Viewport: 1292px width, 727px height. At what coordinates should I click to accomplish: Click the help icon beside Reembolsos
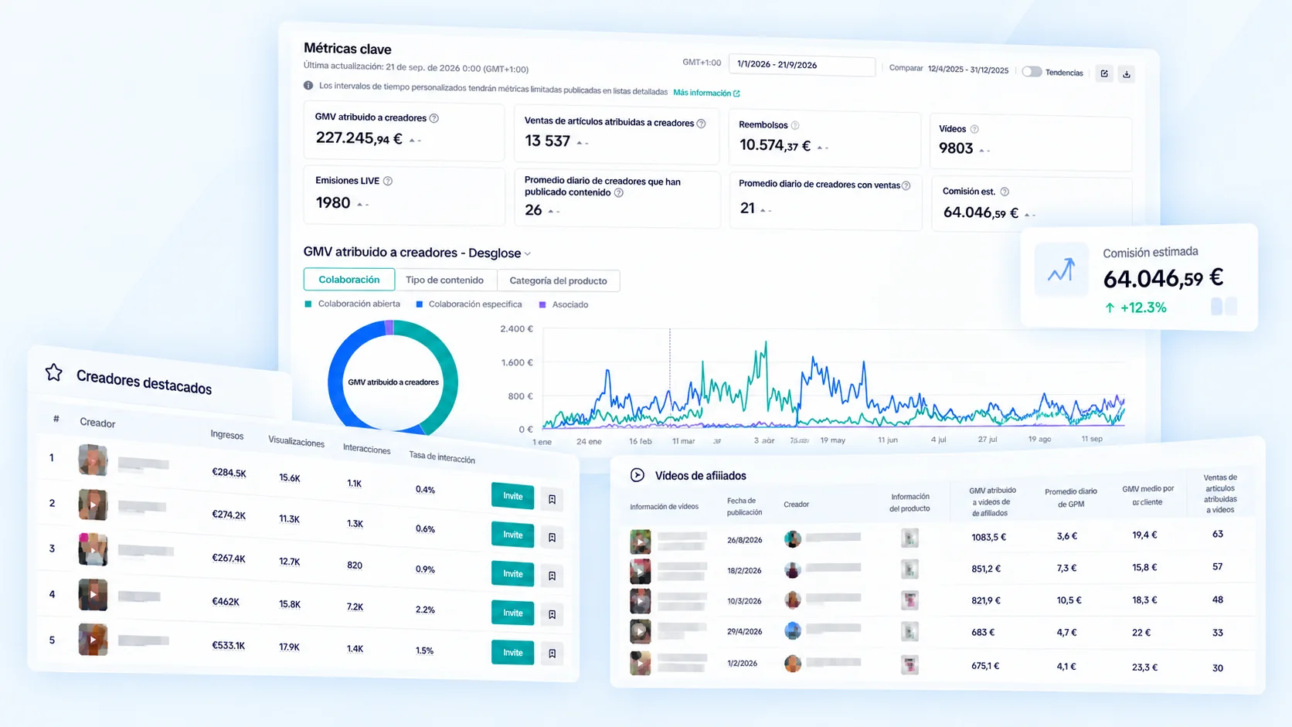point(795,125)
